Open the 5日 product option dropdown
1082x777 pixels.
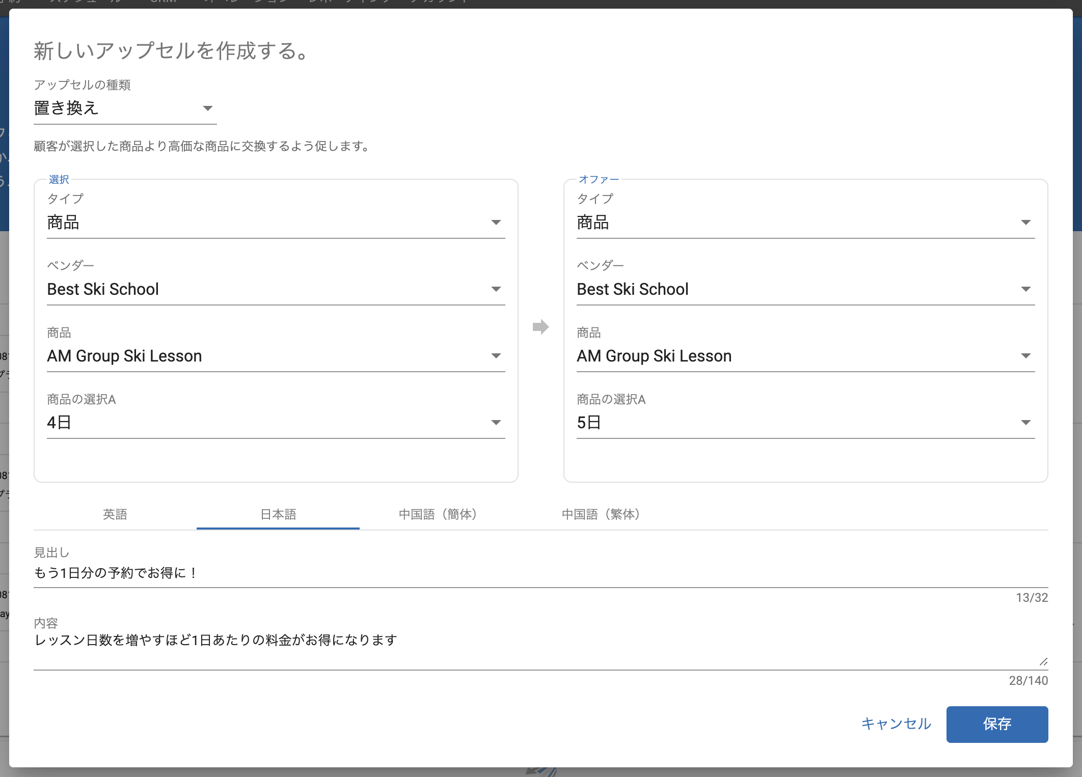click(x=805, y=423)
